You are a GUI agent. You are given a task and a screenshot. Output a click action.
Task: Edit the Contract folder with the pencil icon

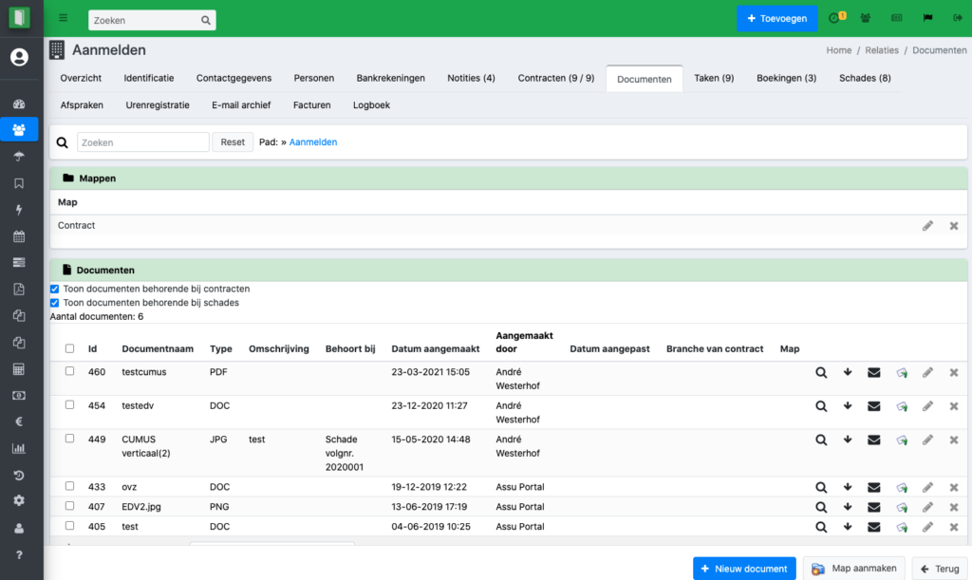(x=927, y=226)
